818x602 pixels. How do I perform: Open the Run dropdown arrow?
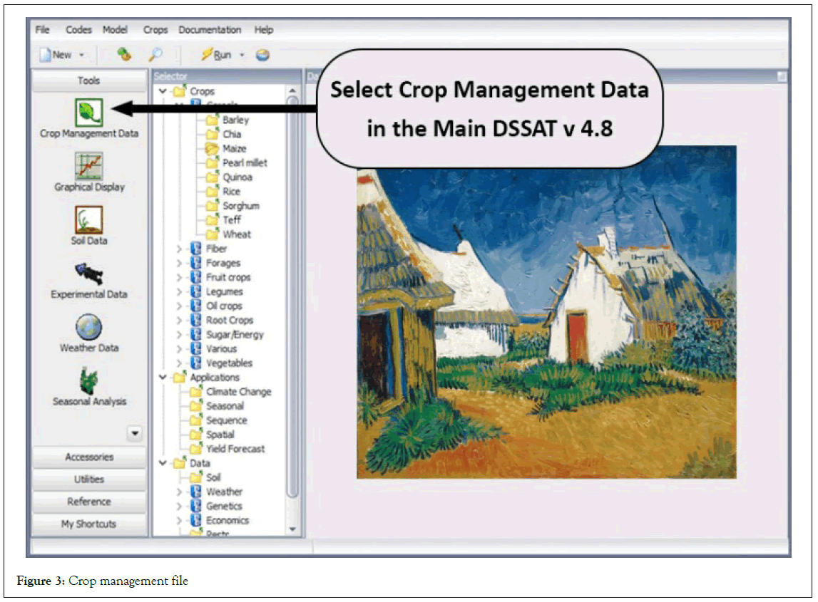242,55
